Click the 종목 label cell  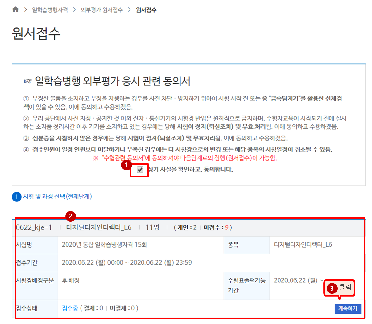click(x=247, y=245)
